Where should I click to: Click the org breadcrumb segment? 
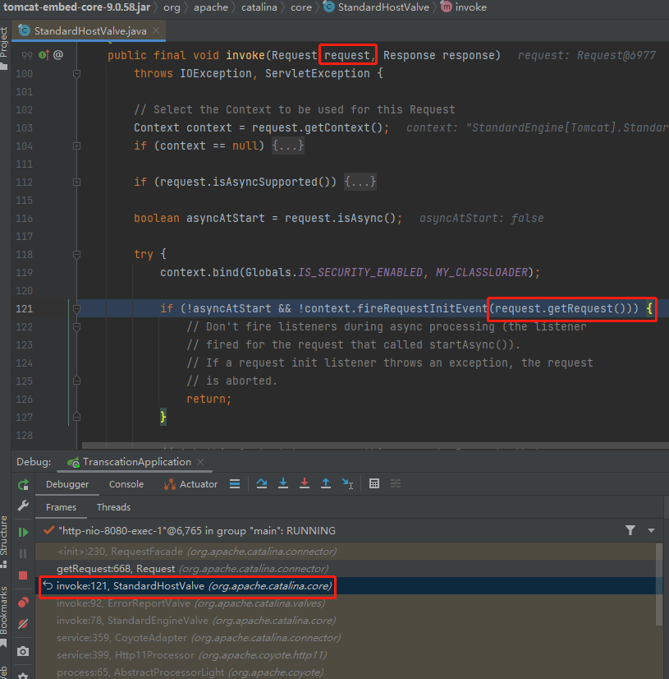[x=172, y=7]
